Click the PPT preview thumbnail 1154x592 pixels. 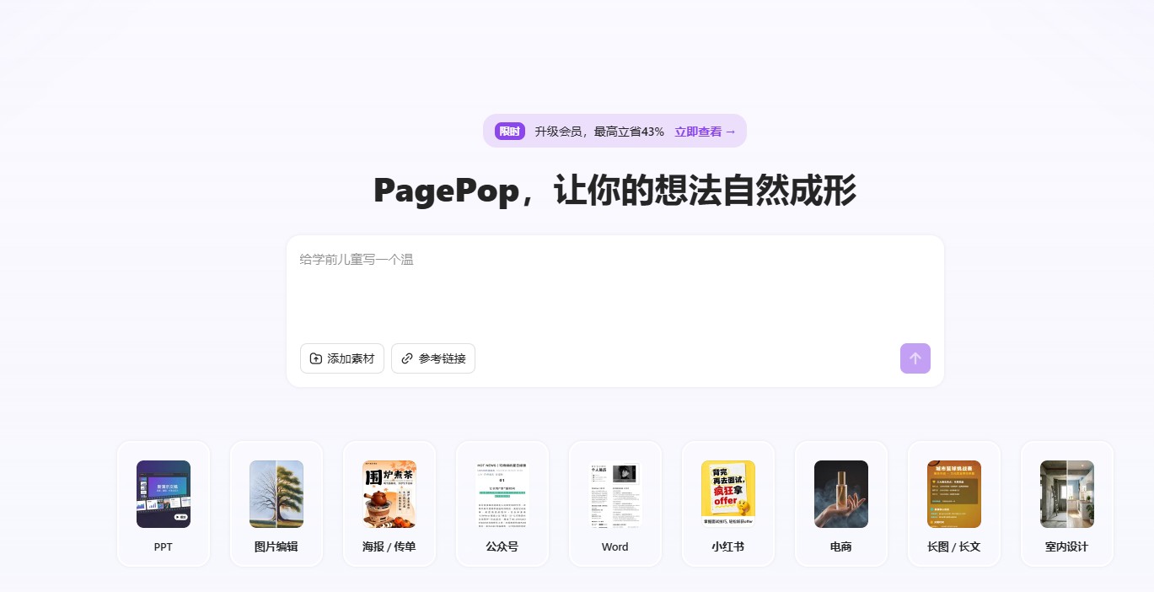click(x=164, y=494)
